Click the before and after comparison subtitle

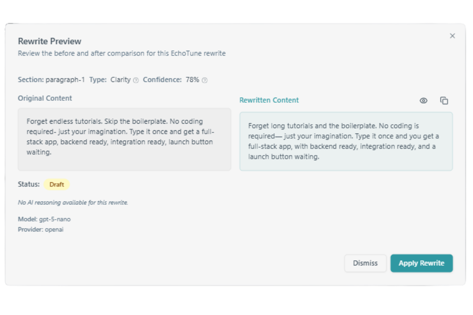coord(121,53)
